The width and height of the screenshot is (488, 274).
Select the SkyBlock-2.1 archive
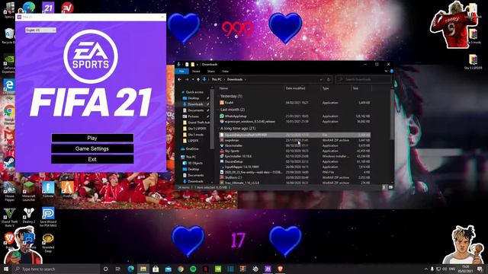pyautogui.click(x=295, y=177)
